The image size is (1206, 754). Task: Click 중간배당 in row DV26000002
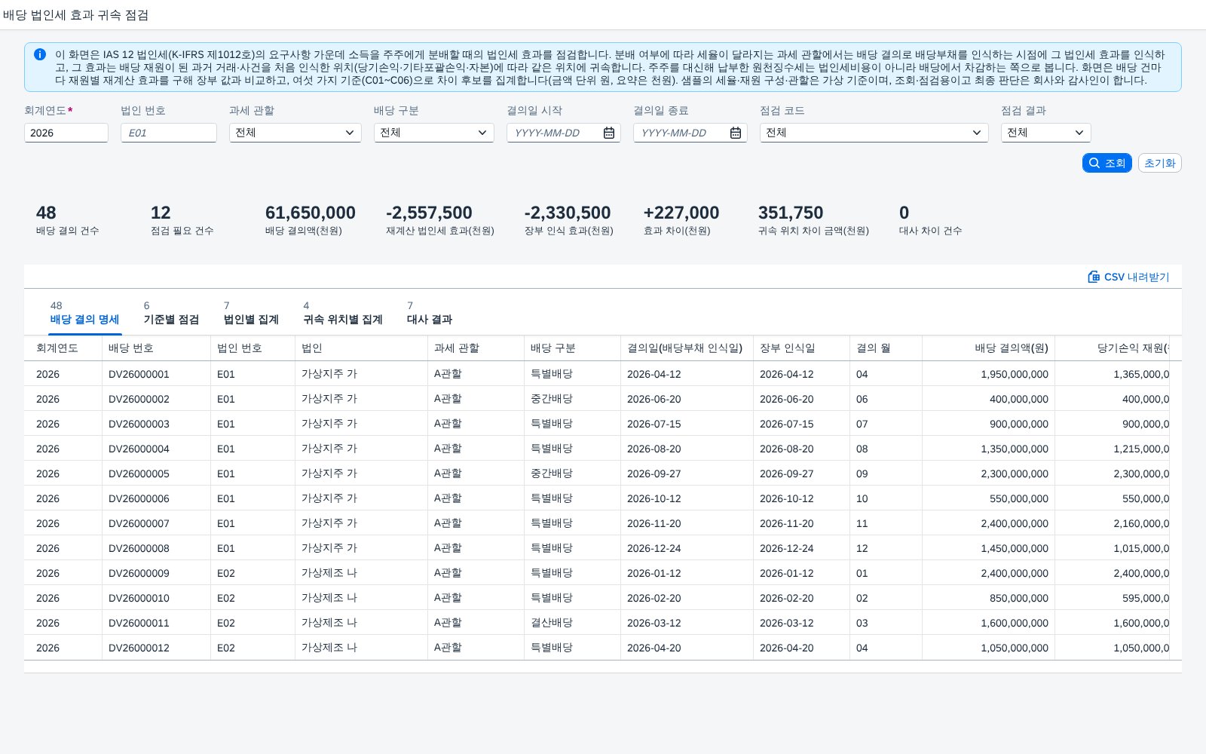[552, 399]
